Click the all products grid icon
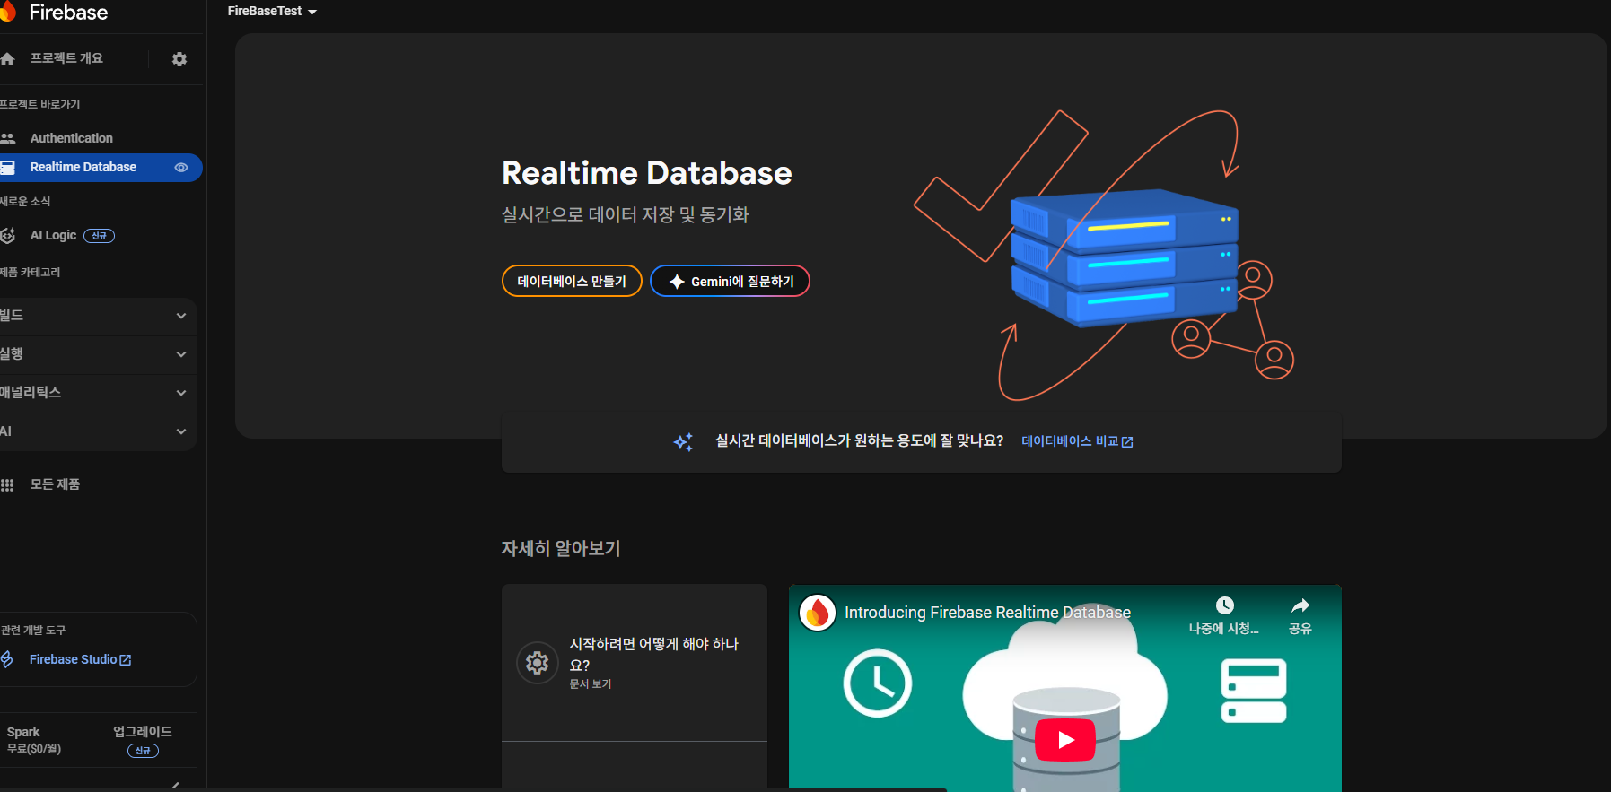 click(7, 485)
